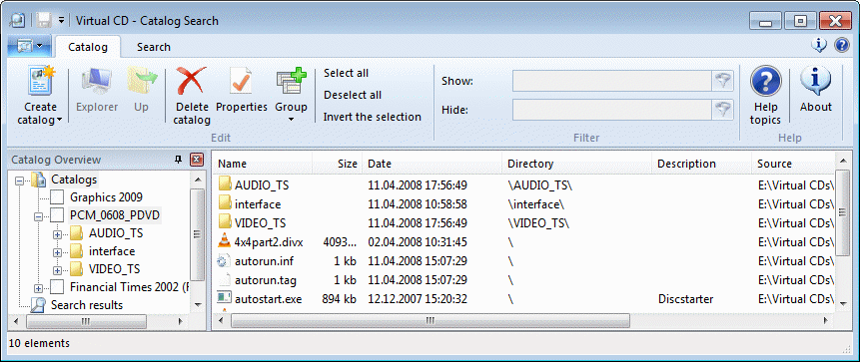Pin the Catalog Overview panel
The width and height of the screenshot is (860, 362).
point(178,160)
